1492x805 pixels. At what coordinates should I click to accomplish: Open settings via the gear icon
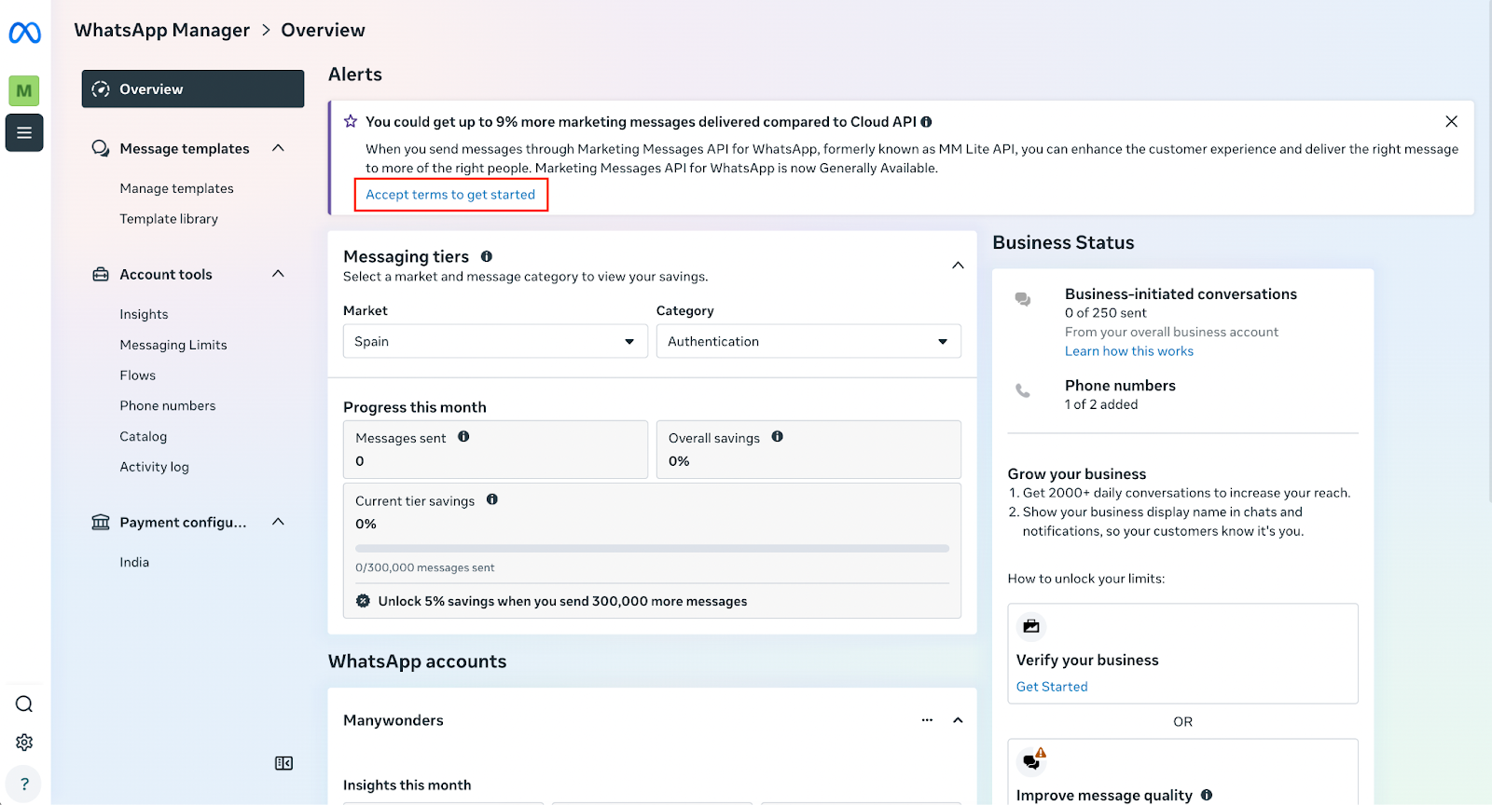pyautogui.click(x=24, y=743)
